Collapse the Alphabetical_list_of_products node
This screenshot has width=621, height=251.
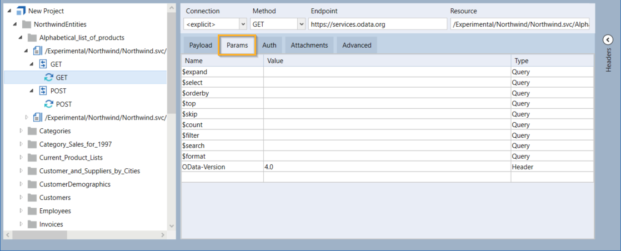21,38
